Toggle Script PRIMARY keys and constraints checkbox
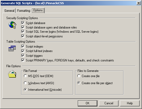 (23, 60)
